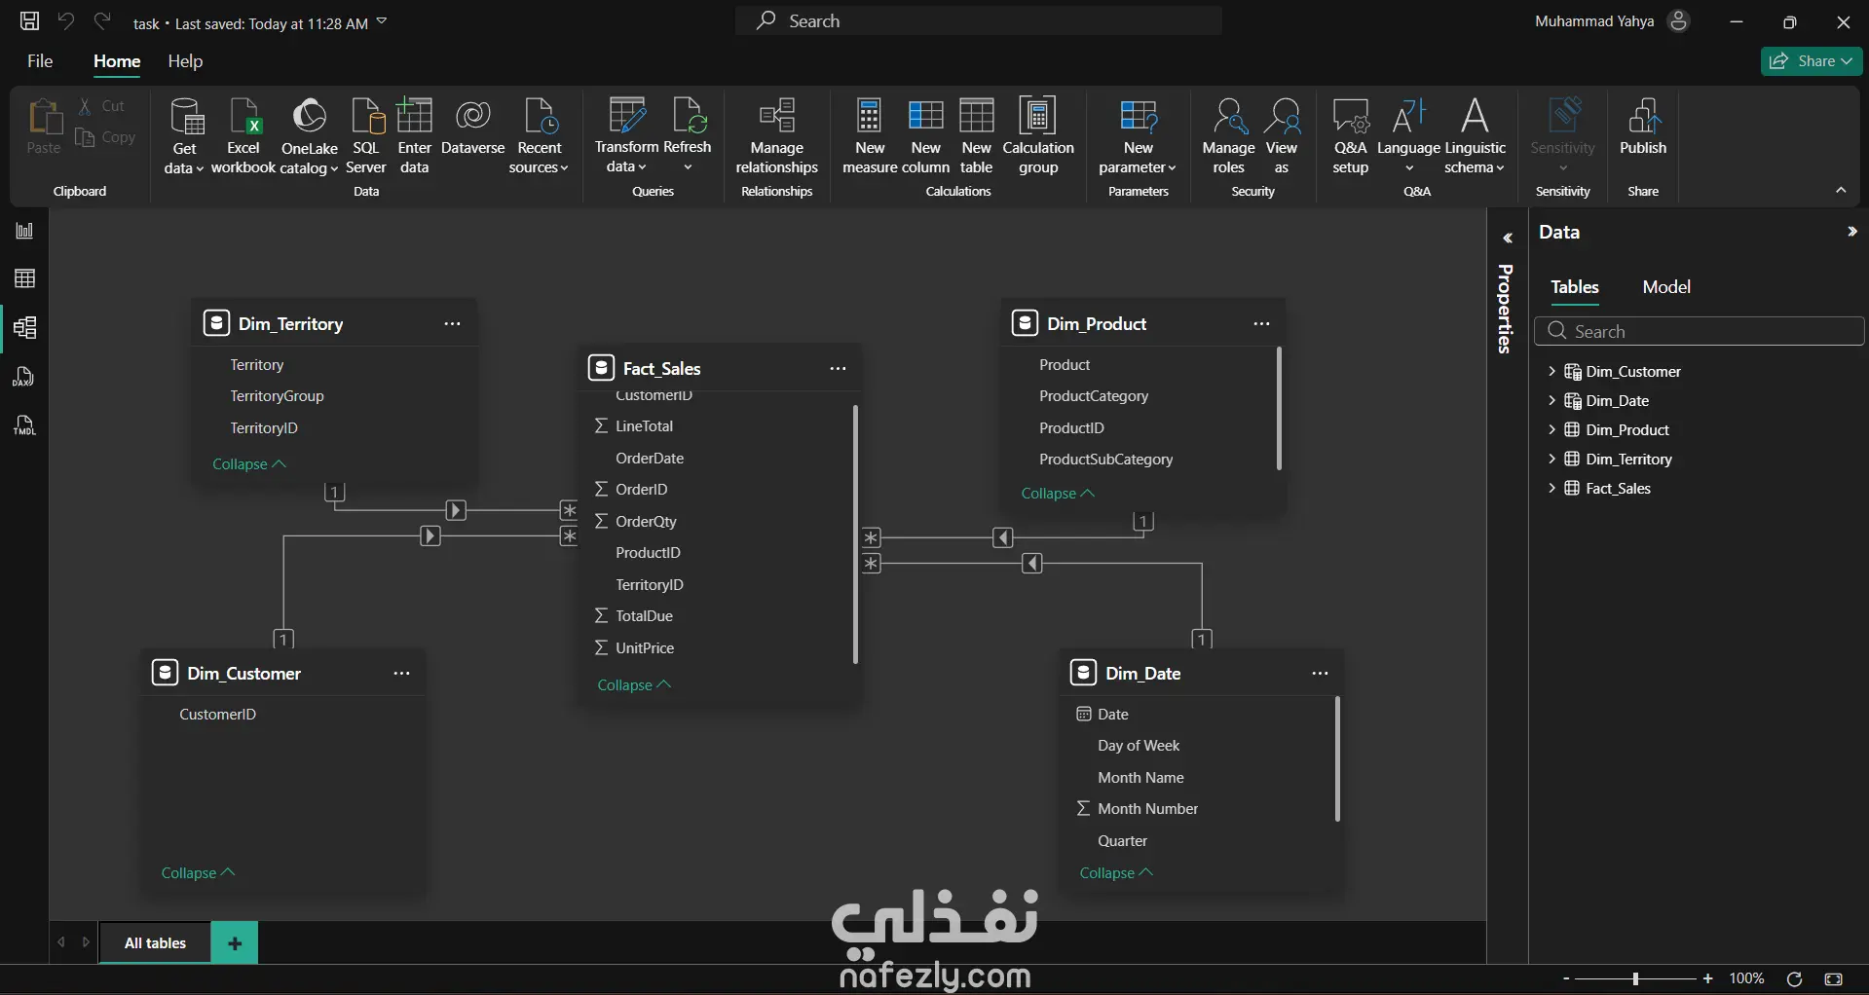Expand Dim_Product in Data pane
The image size is (1869, 995).
click(x=1551, y=429)
